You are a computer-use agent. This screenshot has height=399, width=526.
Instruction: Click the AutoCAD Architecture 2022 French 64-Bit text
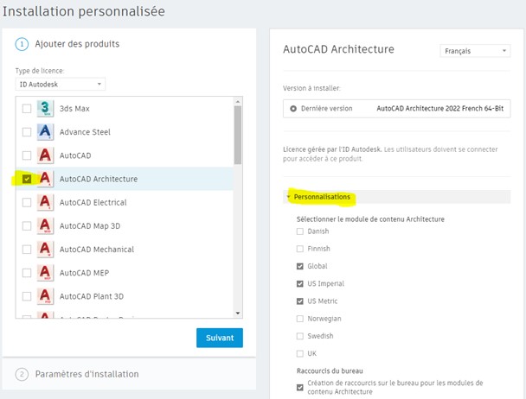[x=440, y=108]
